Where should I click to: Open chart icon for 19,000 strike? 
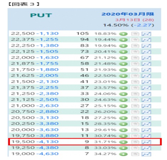click(x=146, y=154)
